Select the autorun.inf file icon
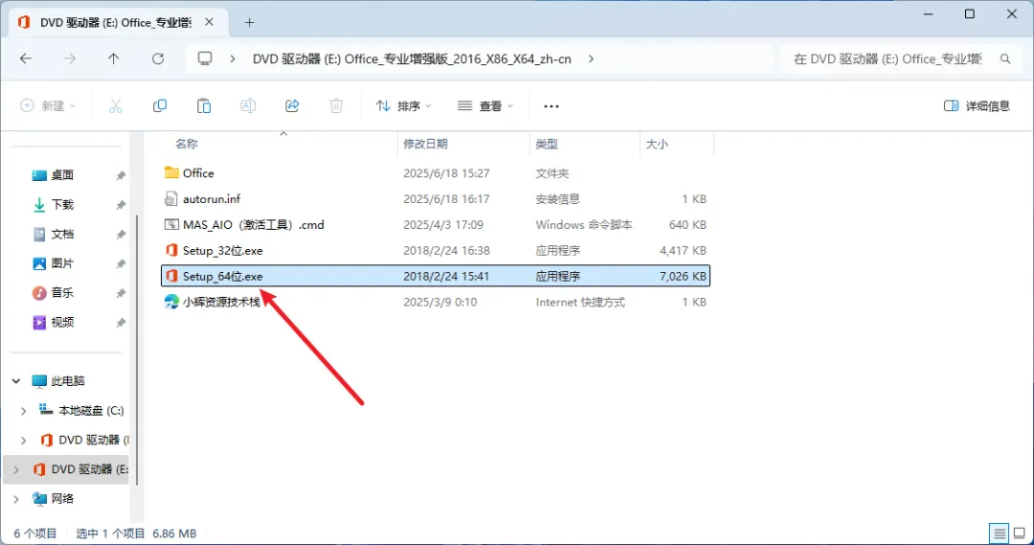The height and width of the screenshot is (545, 1034). click(171, 198)
